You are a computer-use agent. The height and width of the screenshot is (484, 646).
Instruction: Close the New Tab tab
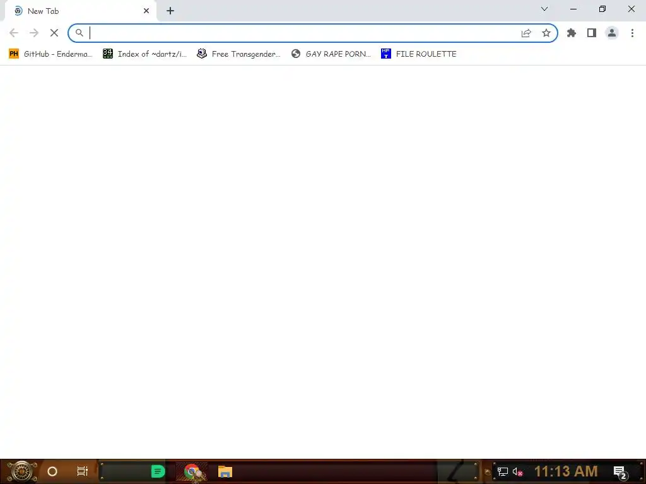tap(146, 11)
